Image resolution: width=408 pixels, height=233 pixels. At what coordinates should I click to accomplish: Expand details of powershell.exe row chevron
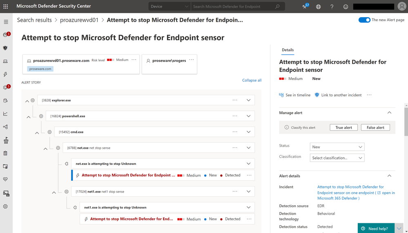tap(248, 116)
